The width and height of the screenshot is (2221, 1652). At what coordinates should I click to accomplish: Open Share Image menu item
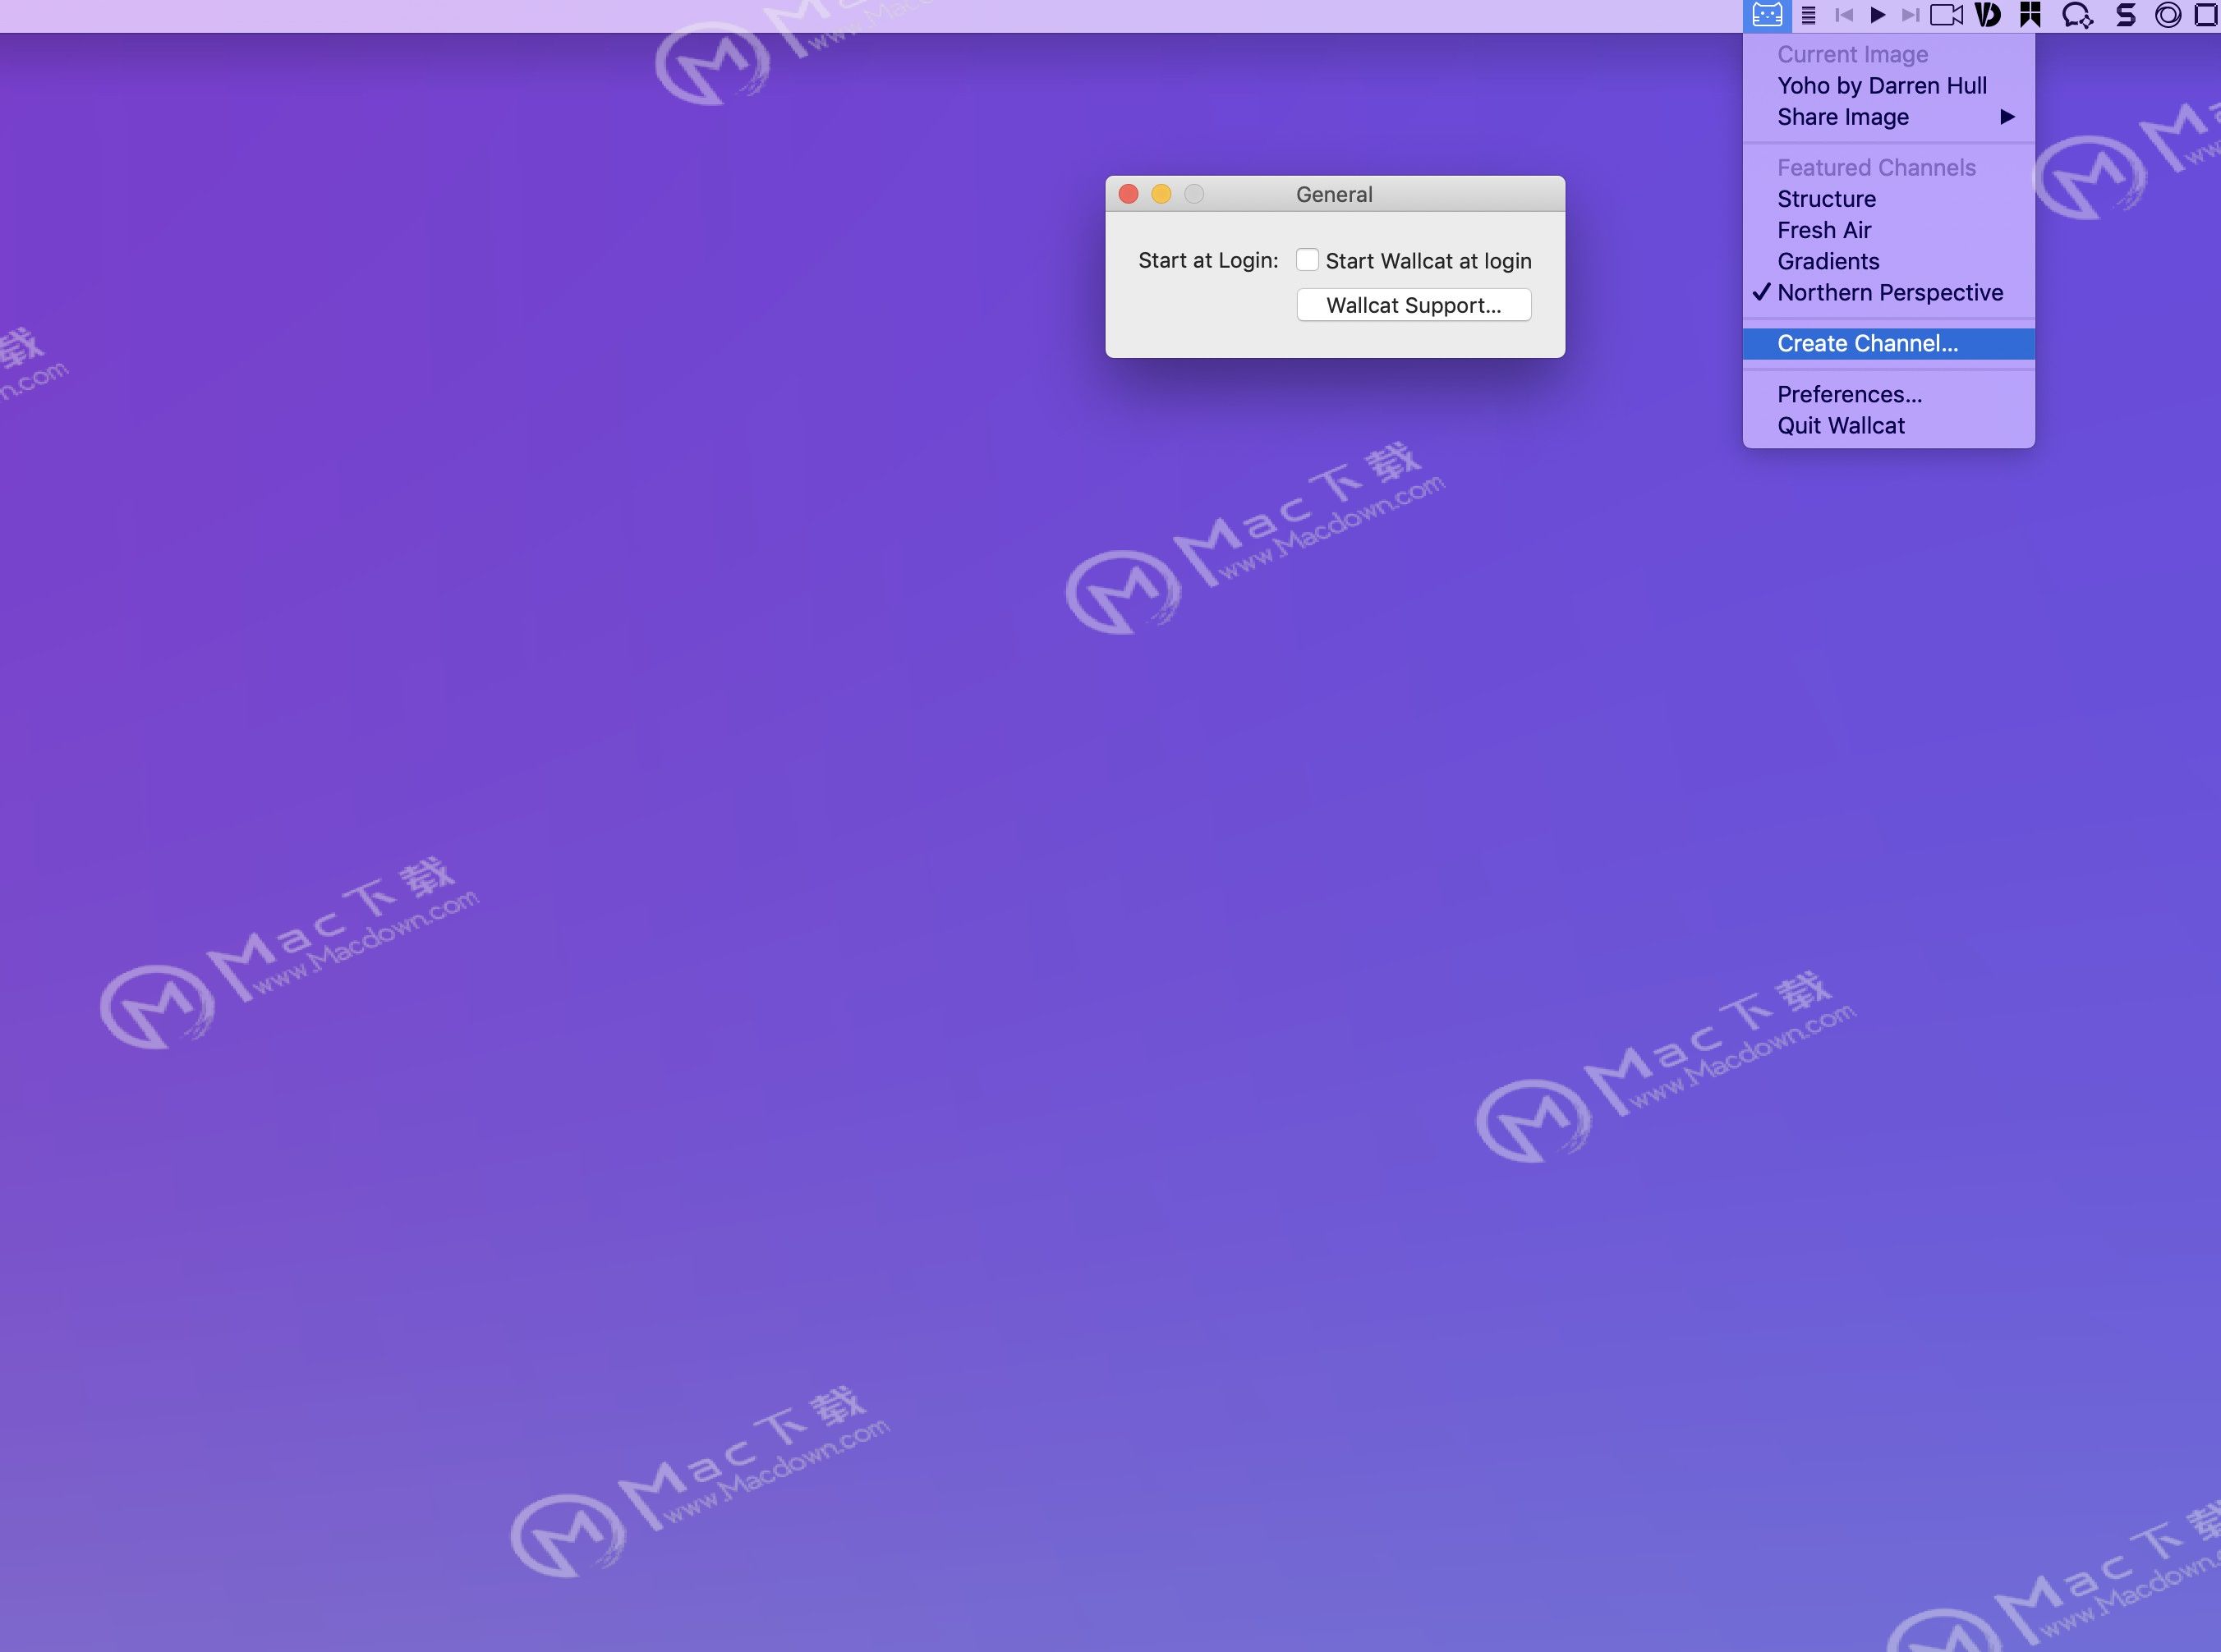pyautogui.click(x=1889, y=117)
